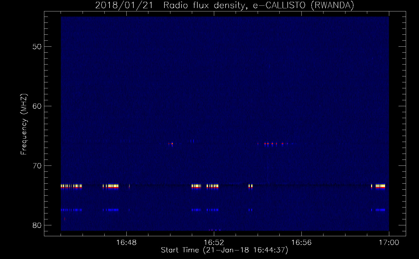Image resolution: width=419 pixels, height=259 pixels.
Task: Click the 60 MHz frequency tick label
Action: pyautogui.click(x=37, y=106)
